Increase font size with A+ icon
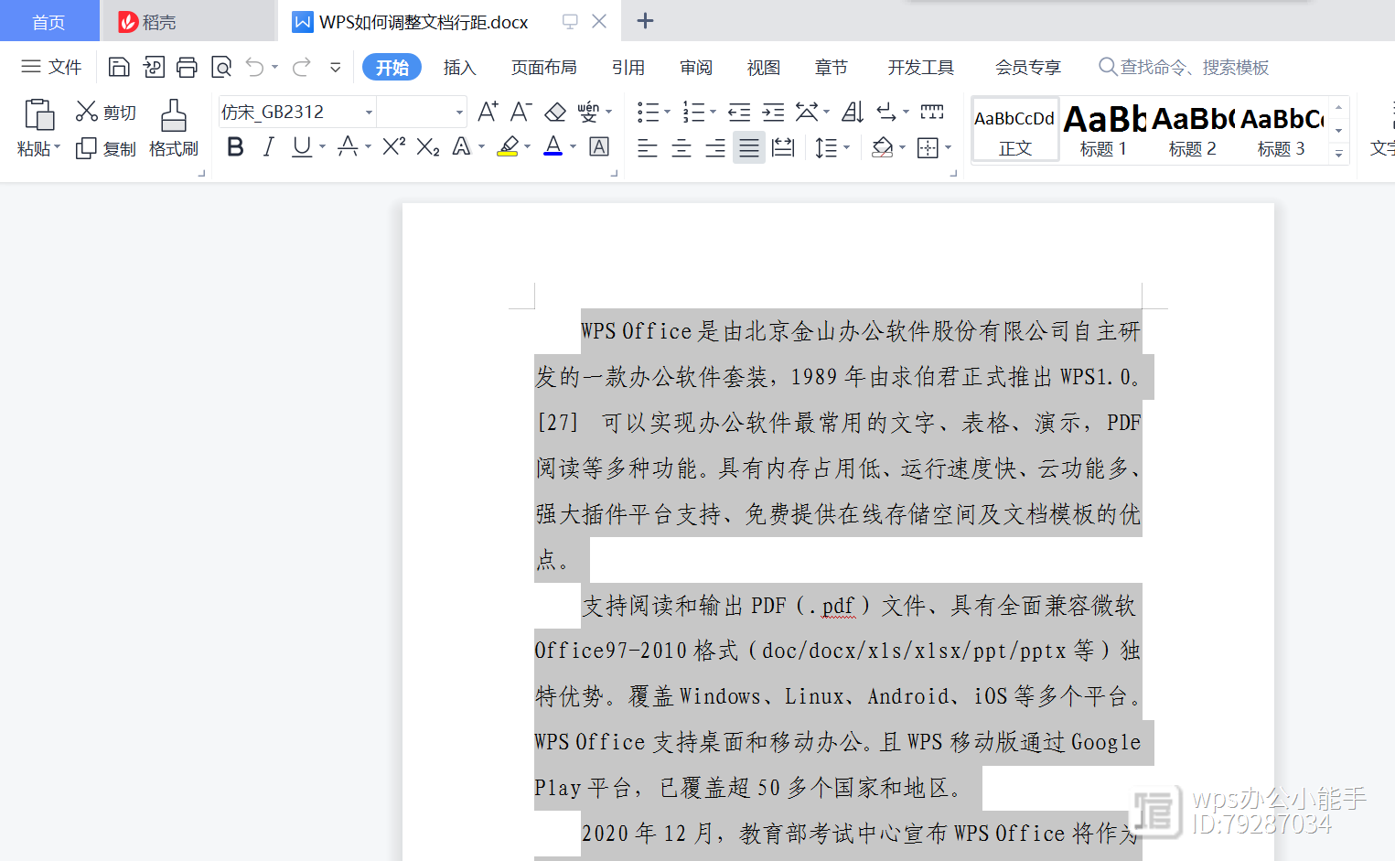Image resolution: width=1395 pixels, height=861 pixels. click(x=488, y=112)
